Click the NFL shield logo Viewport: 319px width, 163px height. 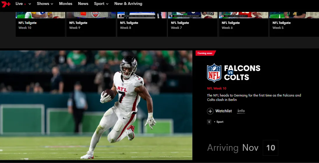tap(214, 73)
